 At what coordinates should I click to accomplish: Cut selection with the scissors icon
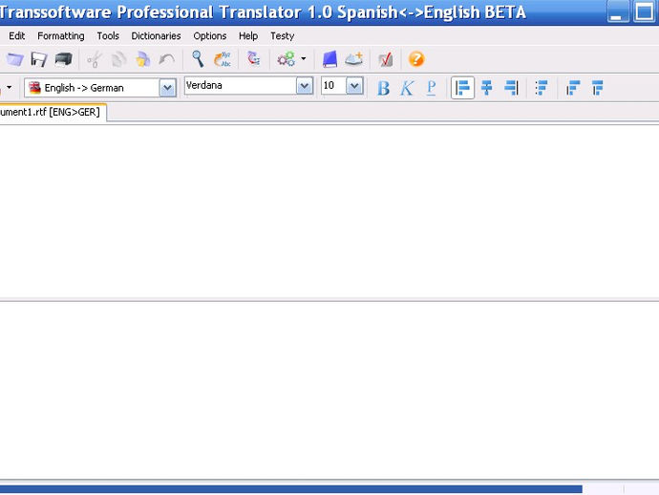[x=95, y=59]
